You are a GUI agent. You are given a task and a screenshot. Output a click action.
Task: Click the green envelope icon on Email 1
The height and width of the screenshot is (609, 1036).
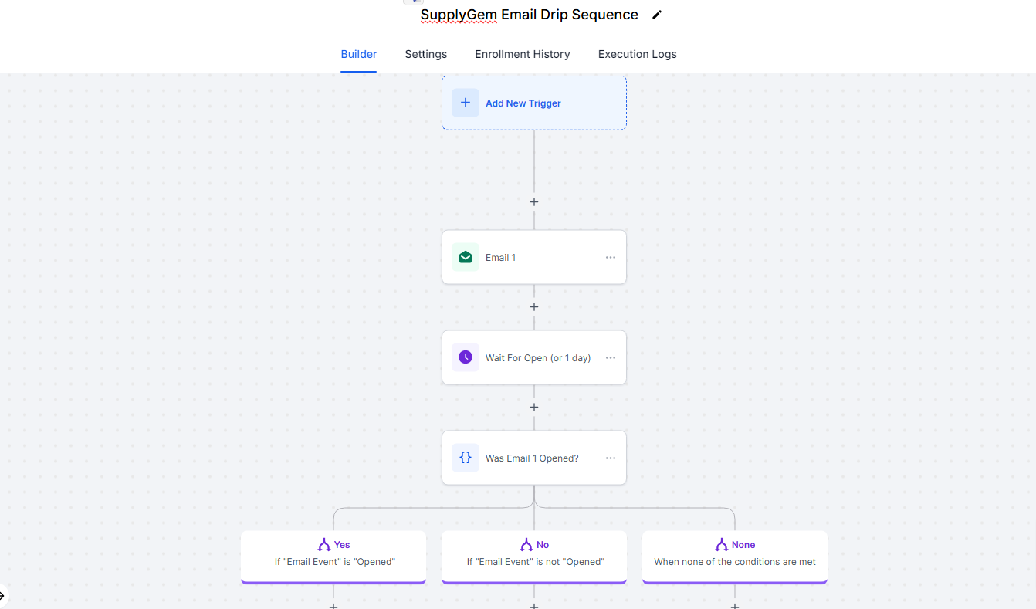[x=466, y=257]
